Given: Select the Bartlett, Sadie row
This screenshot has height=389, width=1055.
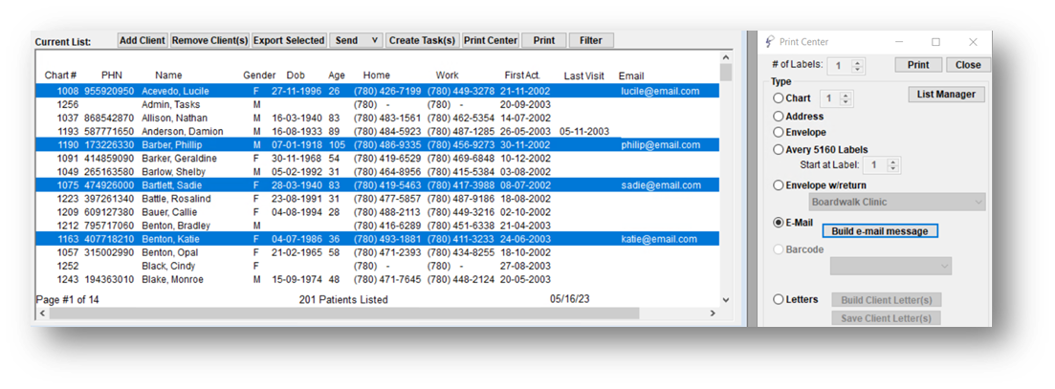Looking at the screenshot, I should 377,184.
